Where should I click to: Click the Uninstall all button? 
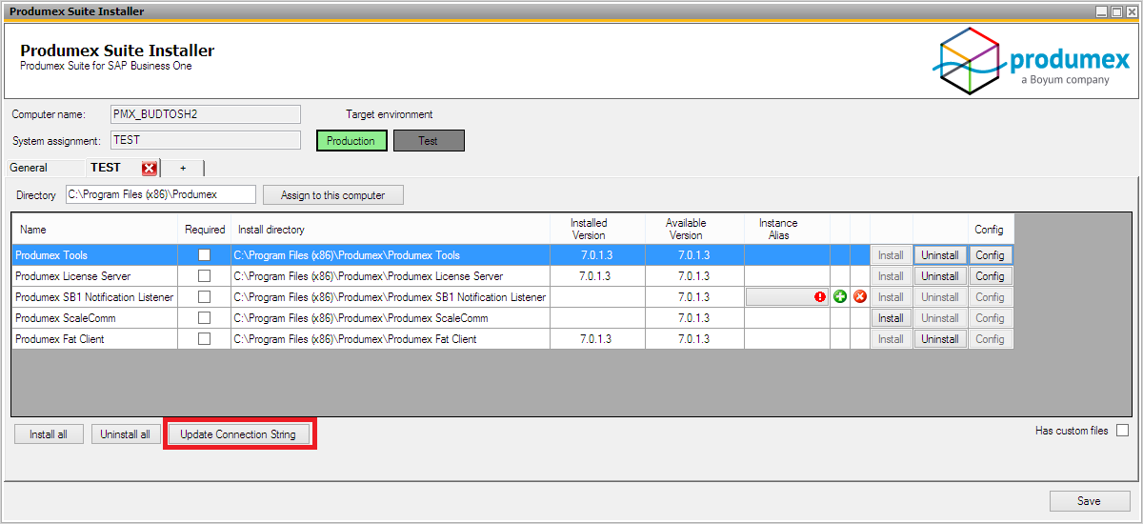126,434
